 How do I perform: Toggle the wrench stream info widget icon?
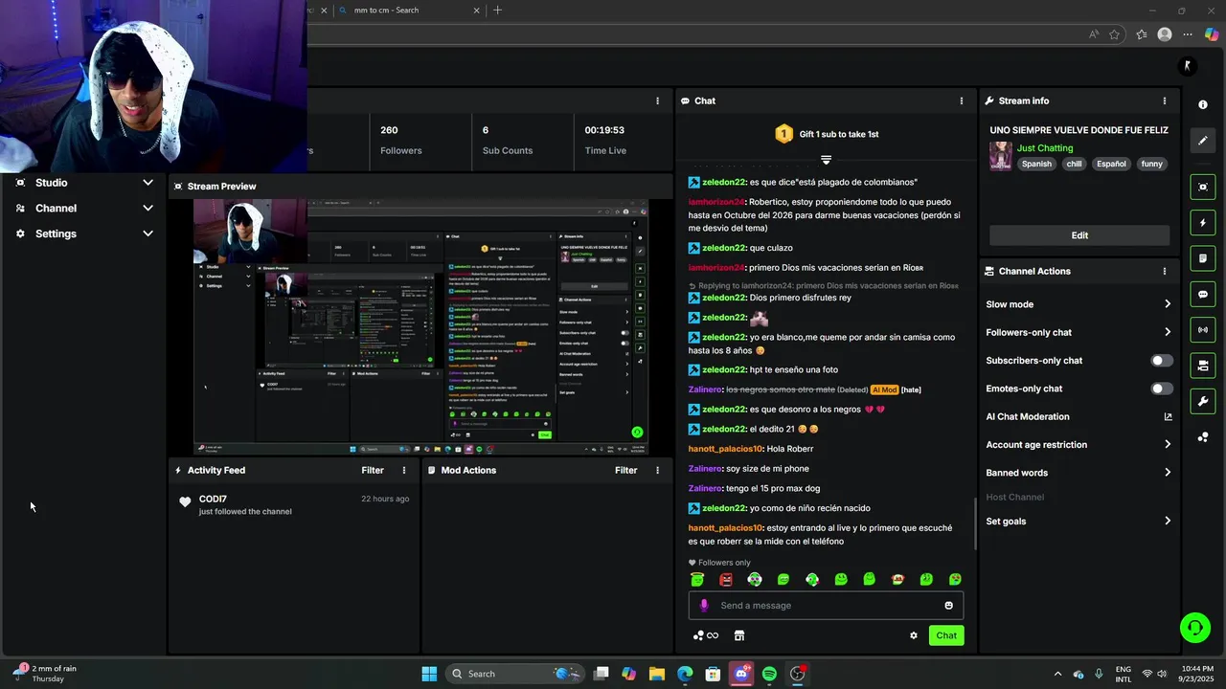point(1203,401)
